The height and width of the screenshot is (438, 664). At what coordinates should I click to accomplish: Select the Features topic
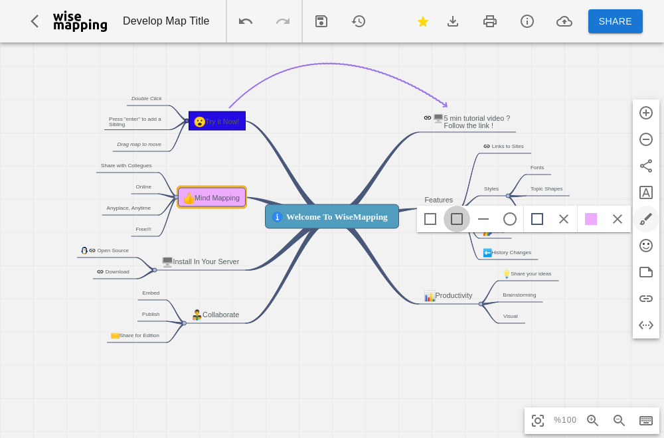(x=439, y=200)
